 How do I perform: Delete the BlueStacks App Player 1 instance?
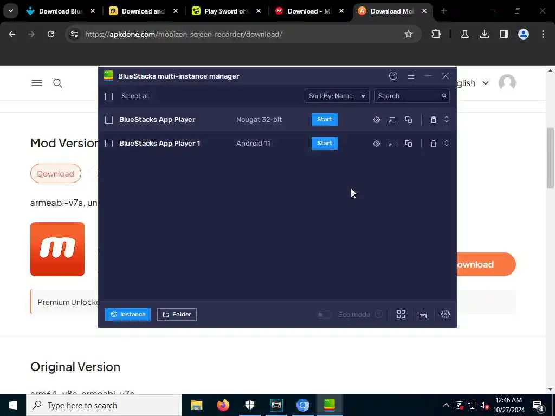coord(433,144)
